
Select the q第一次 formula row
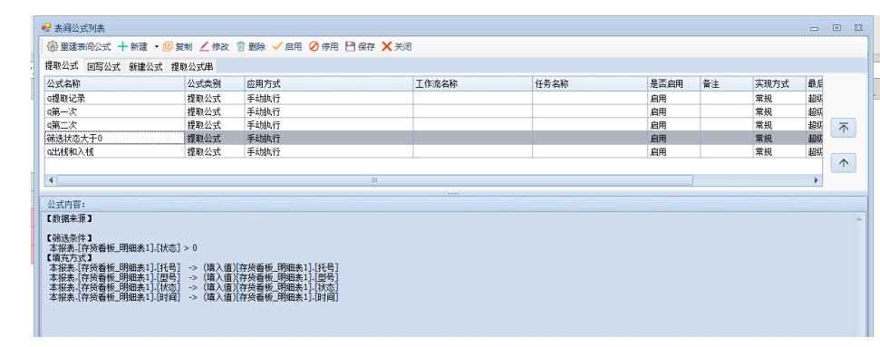tap(433, 111)
